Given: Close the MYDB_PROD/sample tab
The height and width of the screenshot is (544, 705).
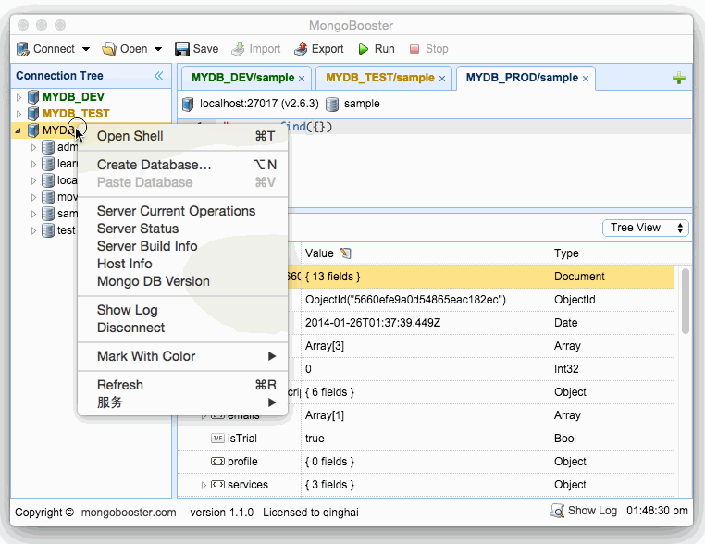Looking at the screenshot, I should (586, 79).
